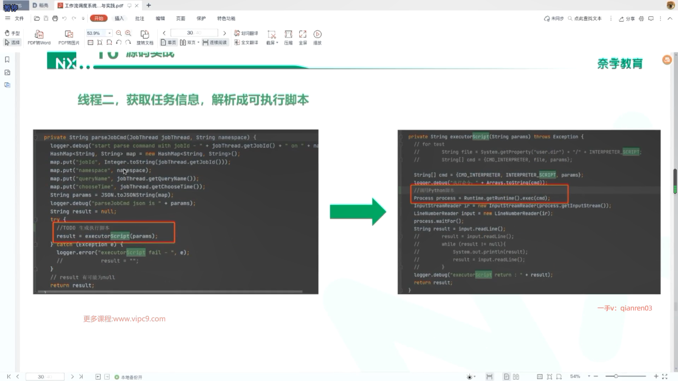Open the thumbnail panel in left sidebar
The width and height of the screenshot is (678, 381).
(x=7, y=73)
